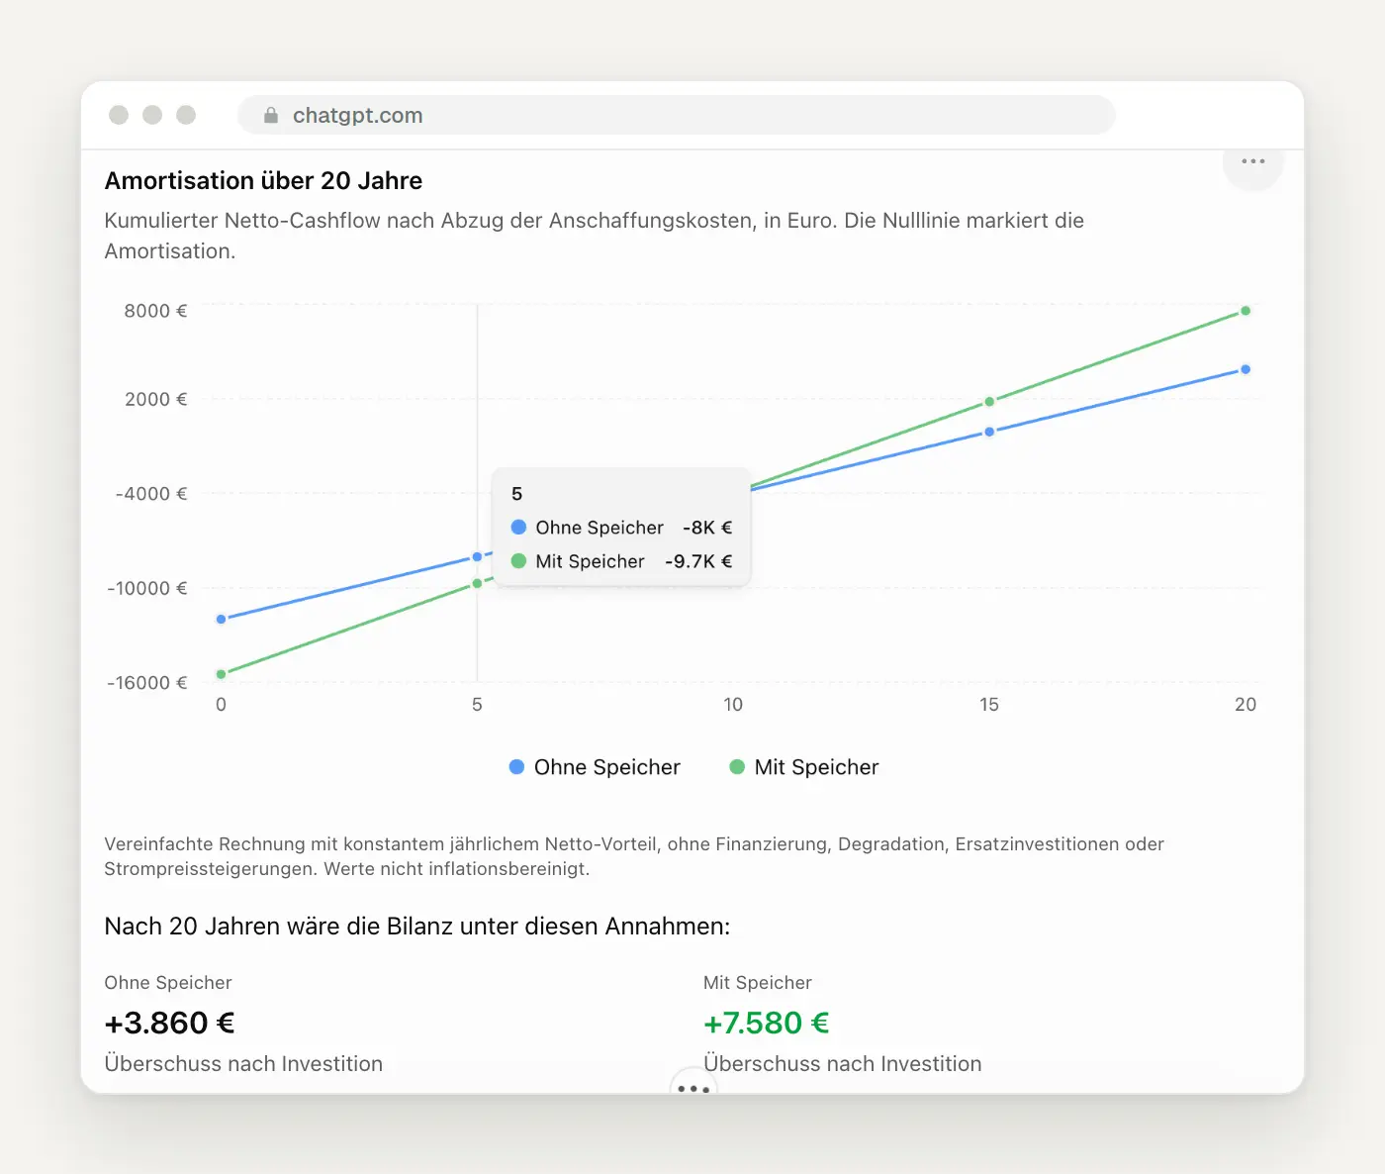
Task: Click the green Mit Speicher point at year 15
Action: [989, 402]
